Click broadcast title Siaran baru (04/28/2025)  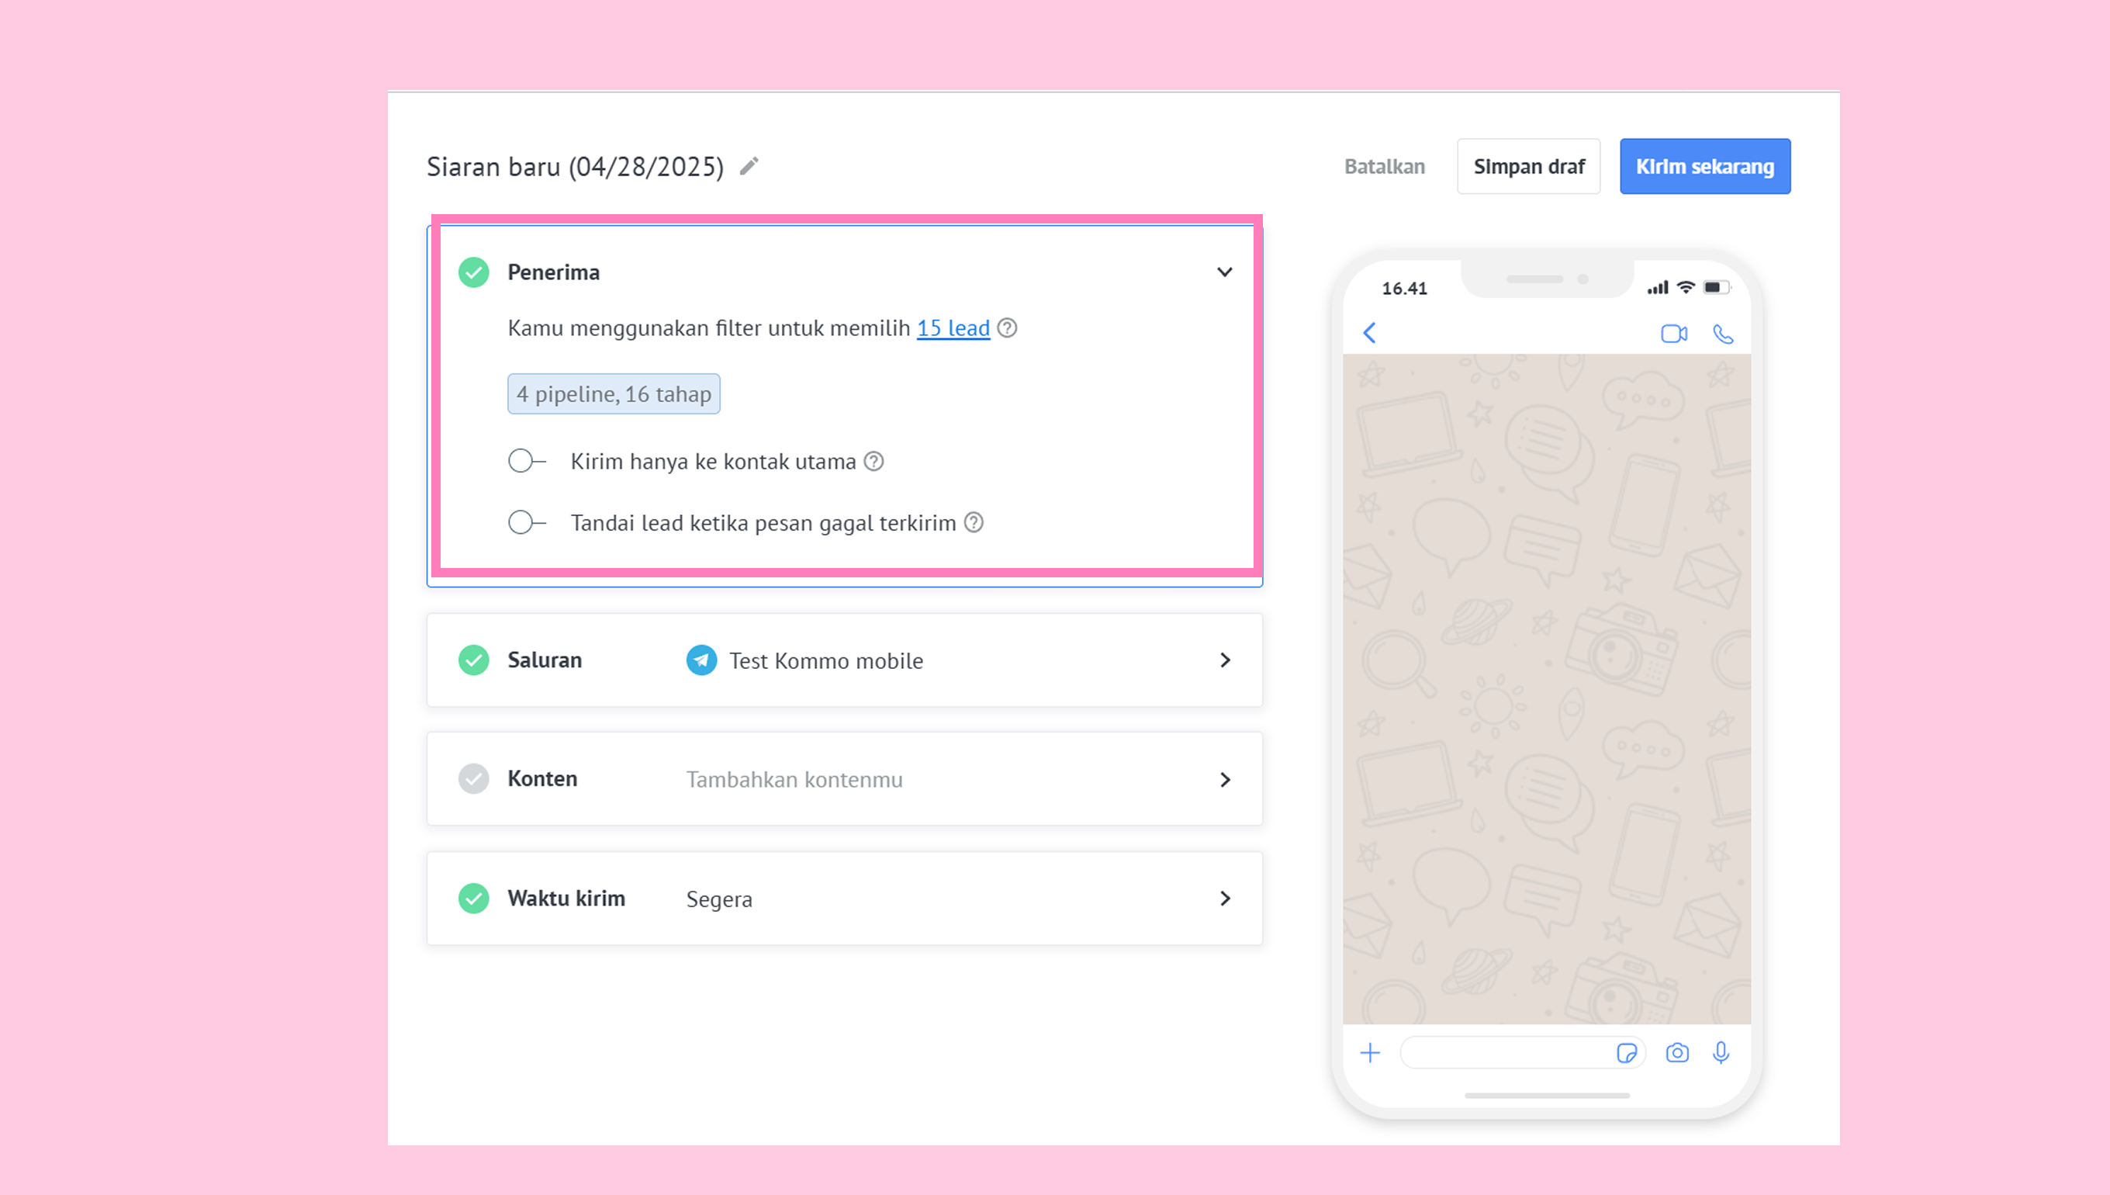click(x=575, y=167)
